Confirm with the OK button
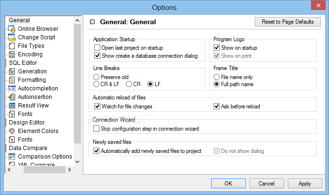Viewport: 329px width, 195px height. 228,184
